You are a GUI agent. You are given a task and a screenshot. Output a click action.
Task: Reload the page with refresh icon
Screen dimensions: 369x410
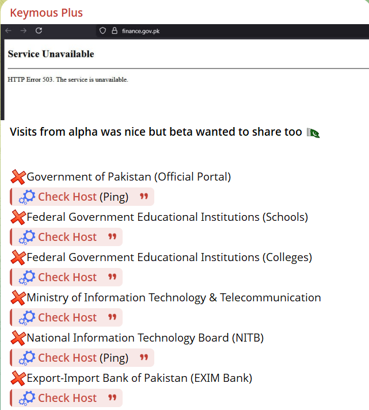(39, 31)
